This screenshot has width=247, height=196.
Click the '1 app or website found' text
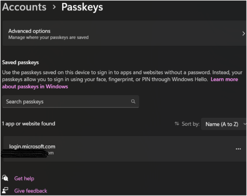click(29, 124)
